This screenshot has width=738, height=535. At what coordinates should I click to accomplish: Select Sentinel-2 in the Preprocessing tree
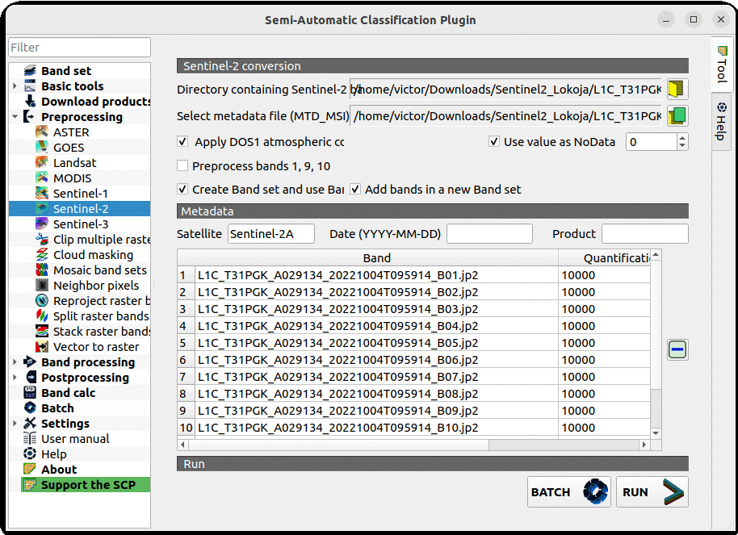(x=80, y=208)
